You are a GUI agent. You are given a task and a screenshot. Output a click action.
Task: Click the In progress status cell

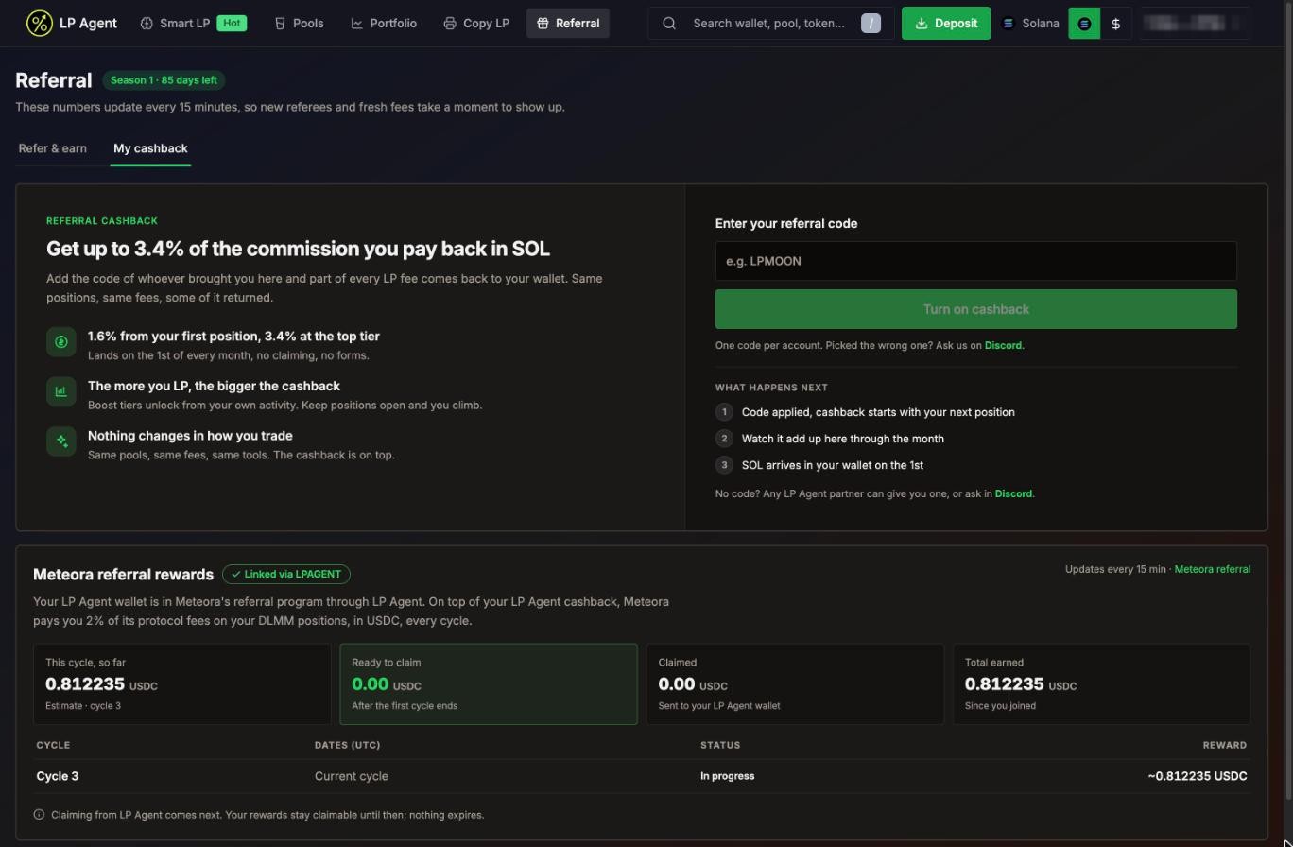click(x=728, y=776)
